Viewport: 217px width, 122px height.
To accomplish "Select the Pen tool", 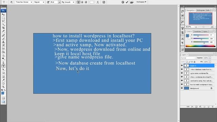I will [x=3, y=63].
